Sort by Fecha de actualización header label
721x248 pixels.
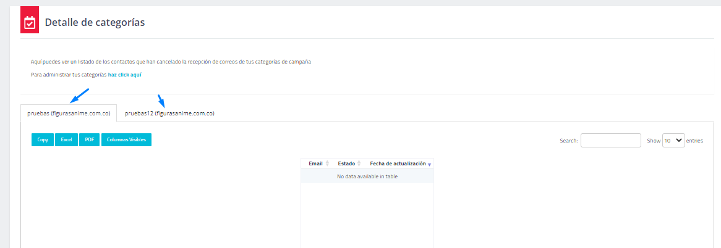(x=397, y=163)
